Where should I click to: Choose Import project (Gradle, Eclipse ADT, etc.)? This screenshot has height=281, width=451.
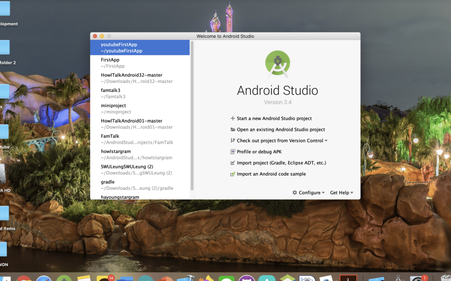tap(278, 163)
